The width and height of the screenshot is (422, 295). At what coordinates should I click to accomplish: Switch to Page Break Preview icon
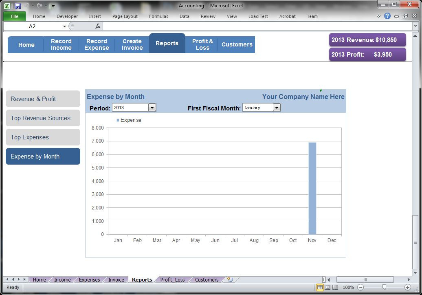coord(335,287)
